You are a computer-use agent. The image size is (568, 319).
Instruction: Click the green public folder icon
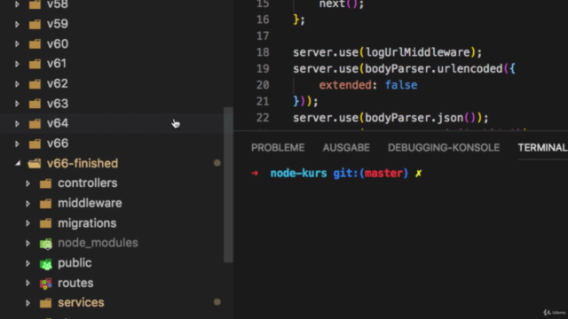coord(45,264)
